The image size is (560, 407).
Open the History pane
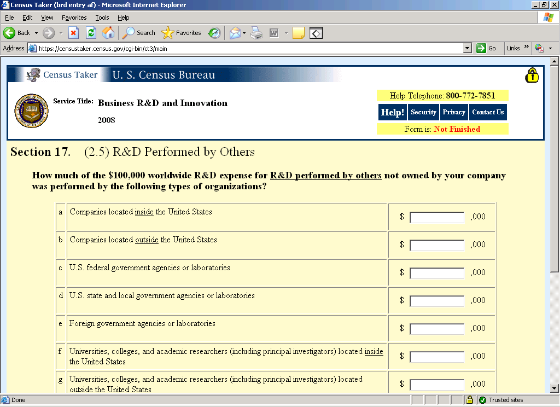pyautogui.click(x=214, y=33)
